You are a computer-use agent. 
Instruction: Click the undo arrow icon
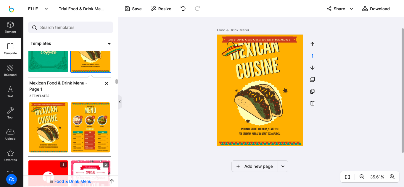click(183, 9)
